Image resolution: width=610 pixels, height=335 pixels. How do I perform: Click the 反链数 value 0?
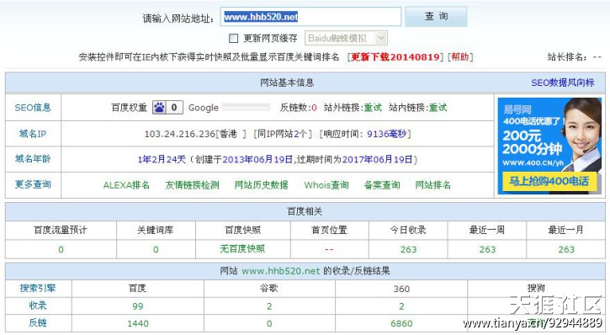314,108
